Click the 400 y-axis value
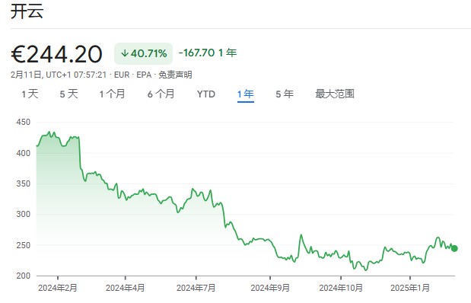The height and width of the screenshot is (303, 471). pos(24,153)
